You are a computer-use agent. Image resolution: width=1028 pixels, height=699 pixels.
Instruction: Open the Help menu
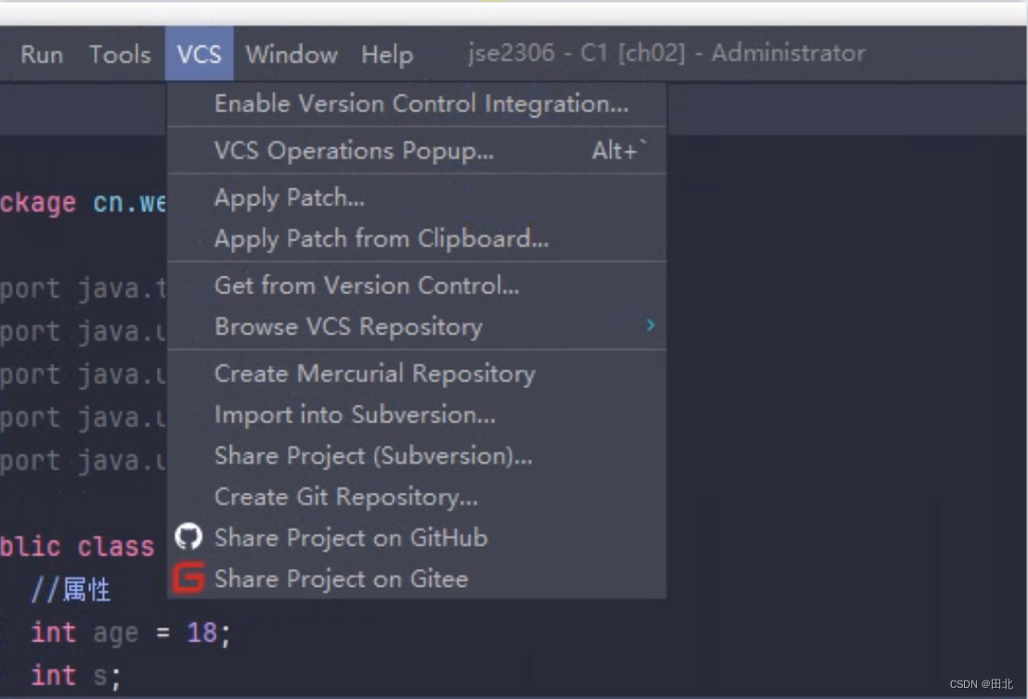(x=387, y=55)
